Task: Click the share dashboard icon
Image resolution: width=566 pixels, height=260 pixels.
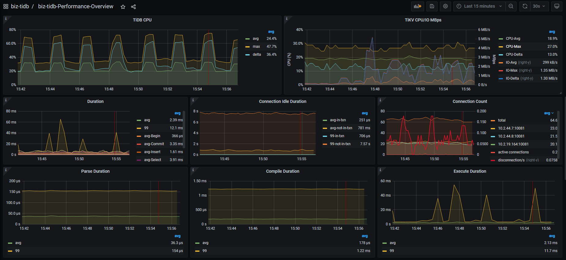Action: pos(133,7)
